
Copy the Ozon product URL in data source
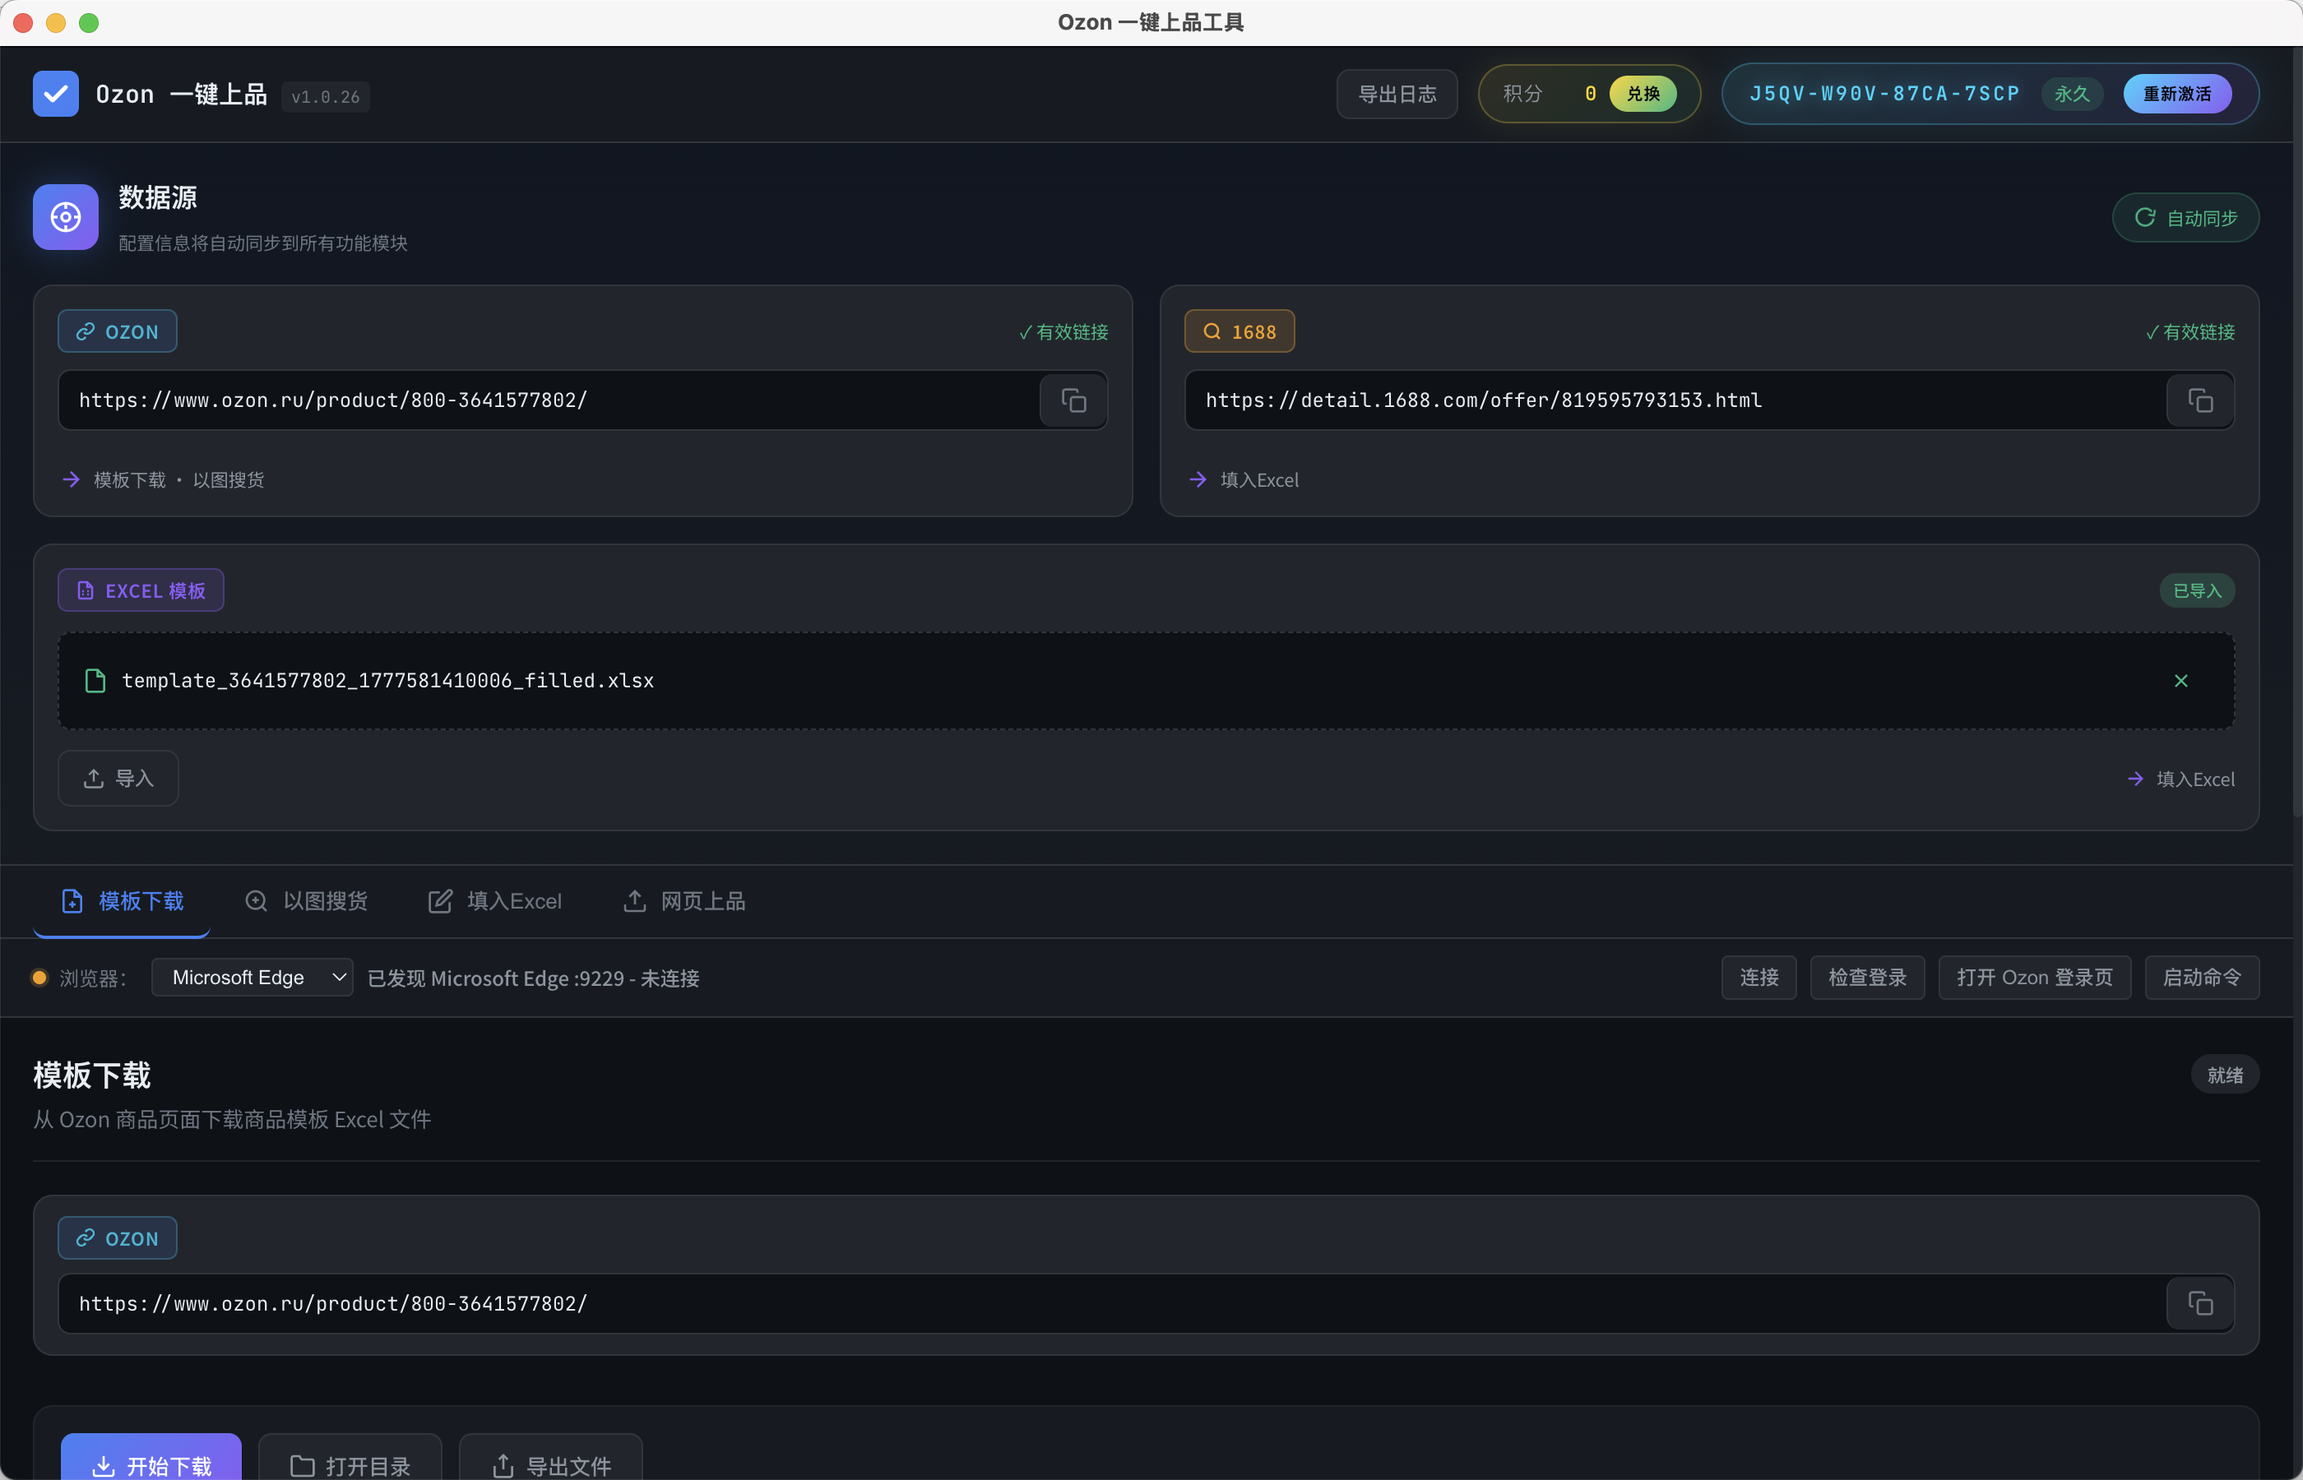click(1073, 400)
